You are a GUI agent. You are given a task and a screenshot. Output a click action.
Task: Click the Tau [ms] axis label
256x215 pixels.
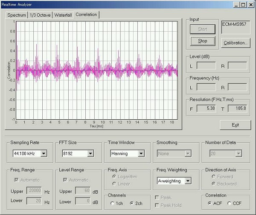96,126
